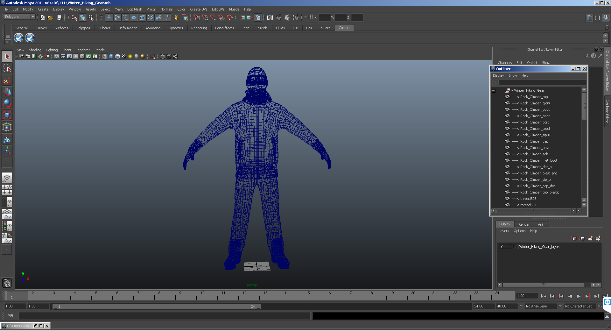The width and height of the screenshot is (611, 331).
Task: Toggle select by component type mode
Action: (x=91, y=18)
